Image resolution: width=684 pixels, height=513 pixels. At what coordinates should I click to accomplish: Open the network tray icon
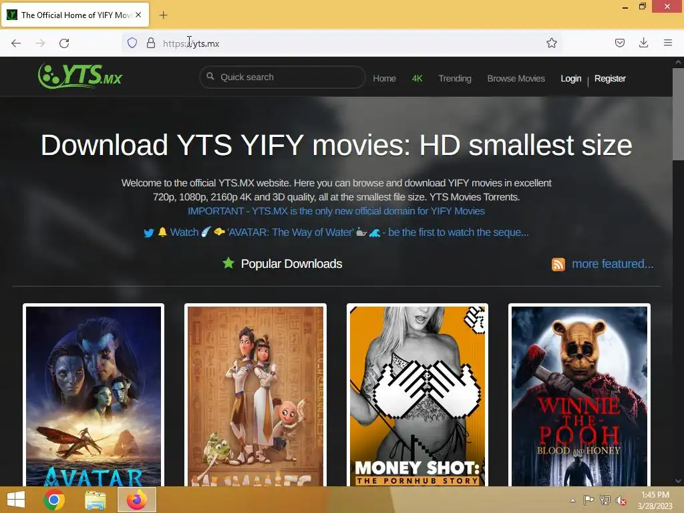click(x=605, y=500)
